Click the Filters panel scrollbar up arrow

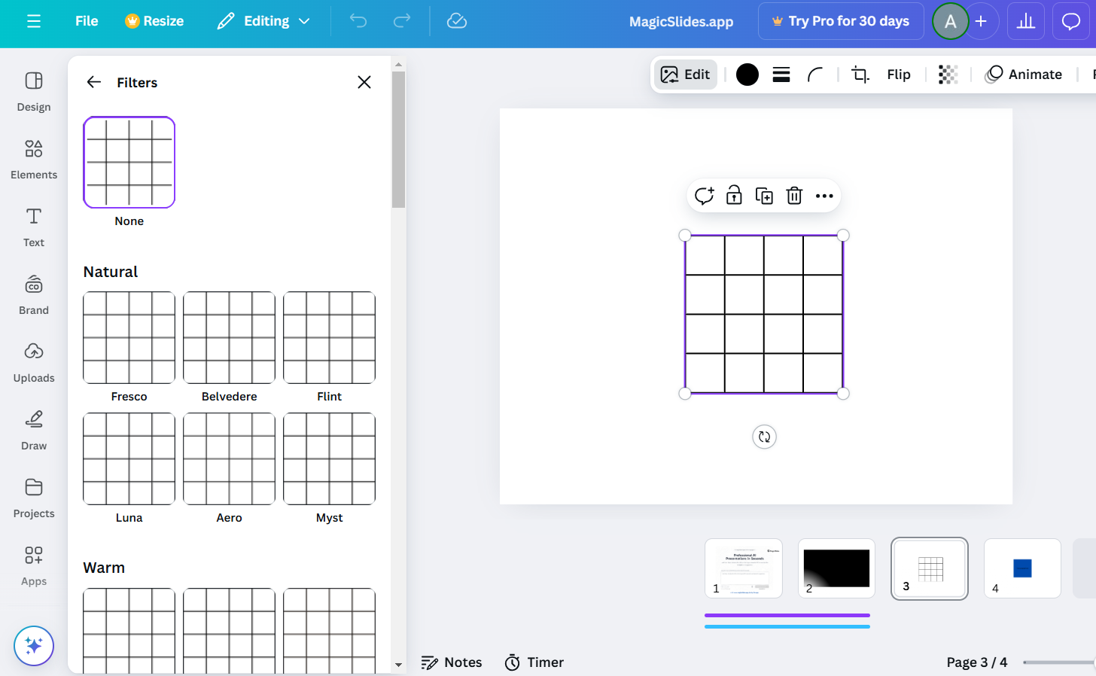coord(399,65)
